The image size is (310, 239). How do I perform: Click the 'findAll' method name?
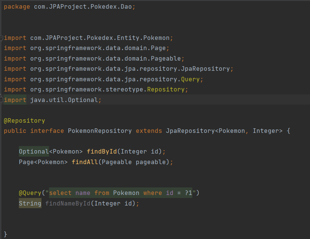tap(85, 162)
